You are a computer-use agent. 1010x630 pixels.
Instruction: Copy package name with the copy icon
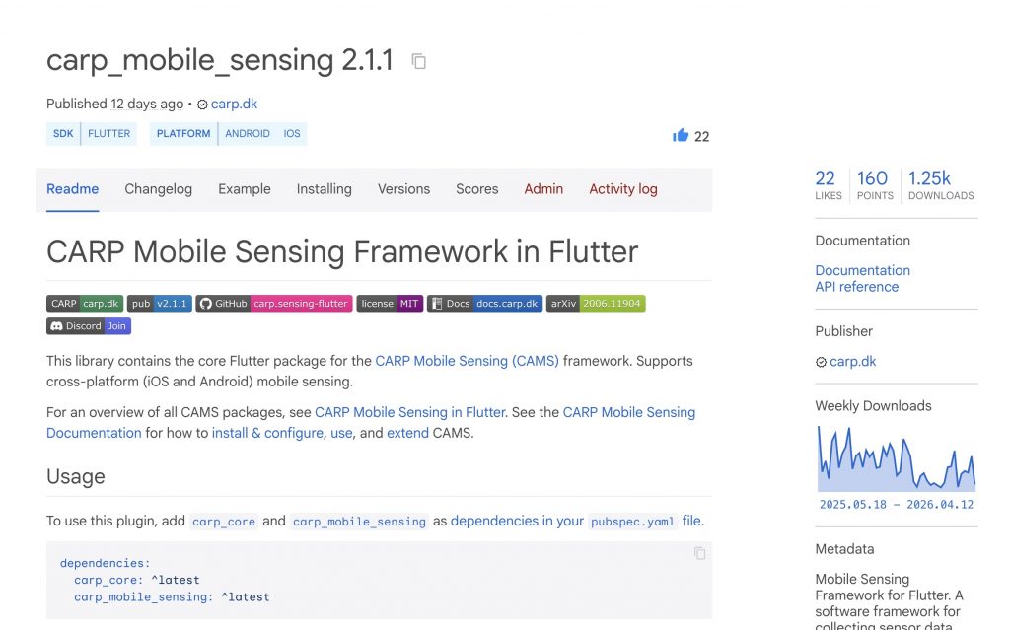(419, 61)
